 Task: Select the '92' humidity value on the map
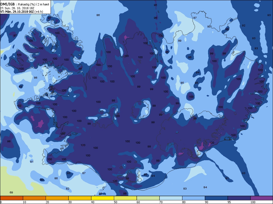[244, 25]
